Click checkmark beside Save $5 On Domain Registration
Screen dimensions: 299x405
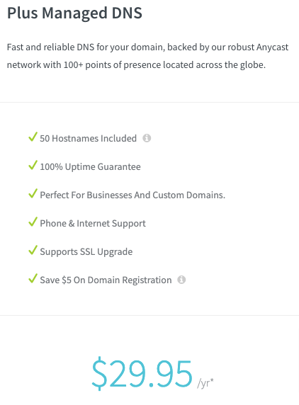33,278
